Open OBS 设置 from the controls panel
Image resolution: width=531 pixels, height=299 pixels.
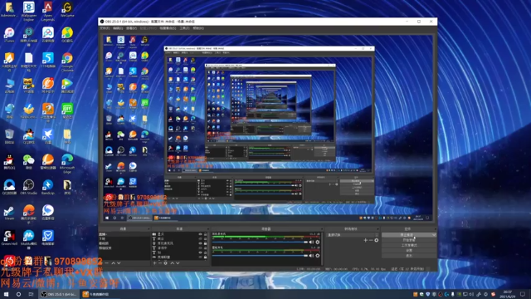click(409, 250)
